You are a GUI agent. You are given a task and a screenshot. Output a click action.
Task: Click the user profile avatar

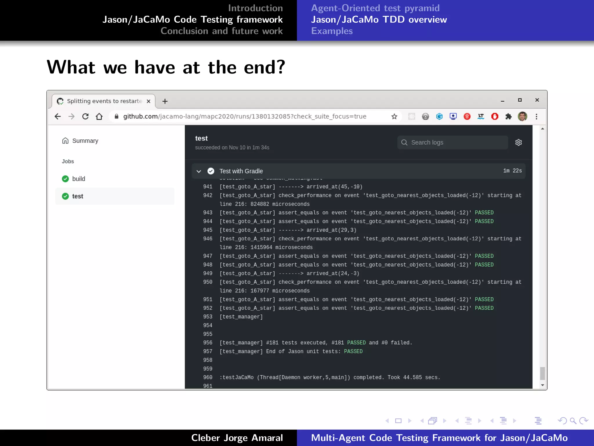pos(522,116)
